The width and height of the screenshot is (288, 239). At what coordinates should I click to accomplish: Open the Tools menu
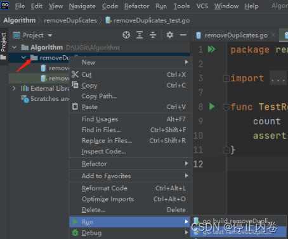181,6
